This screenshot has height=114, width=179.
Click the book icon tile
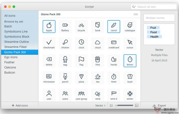98,27
